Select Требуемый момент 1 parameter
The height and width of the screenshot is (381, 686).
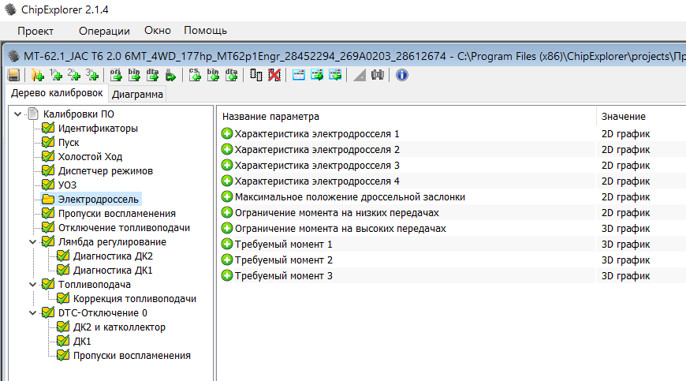(x=283, y=245)
